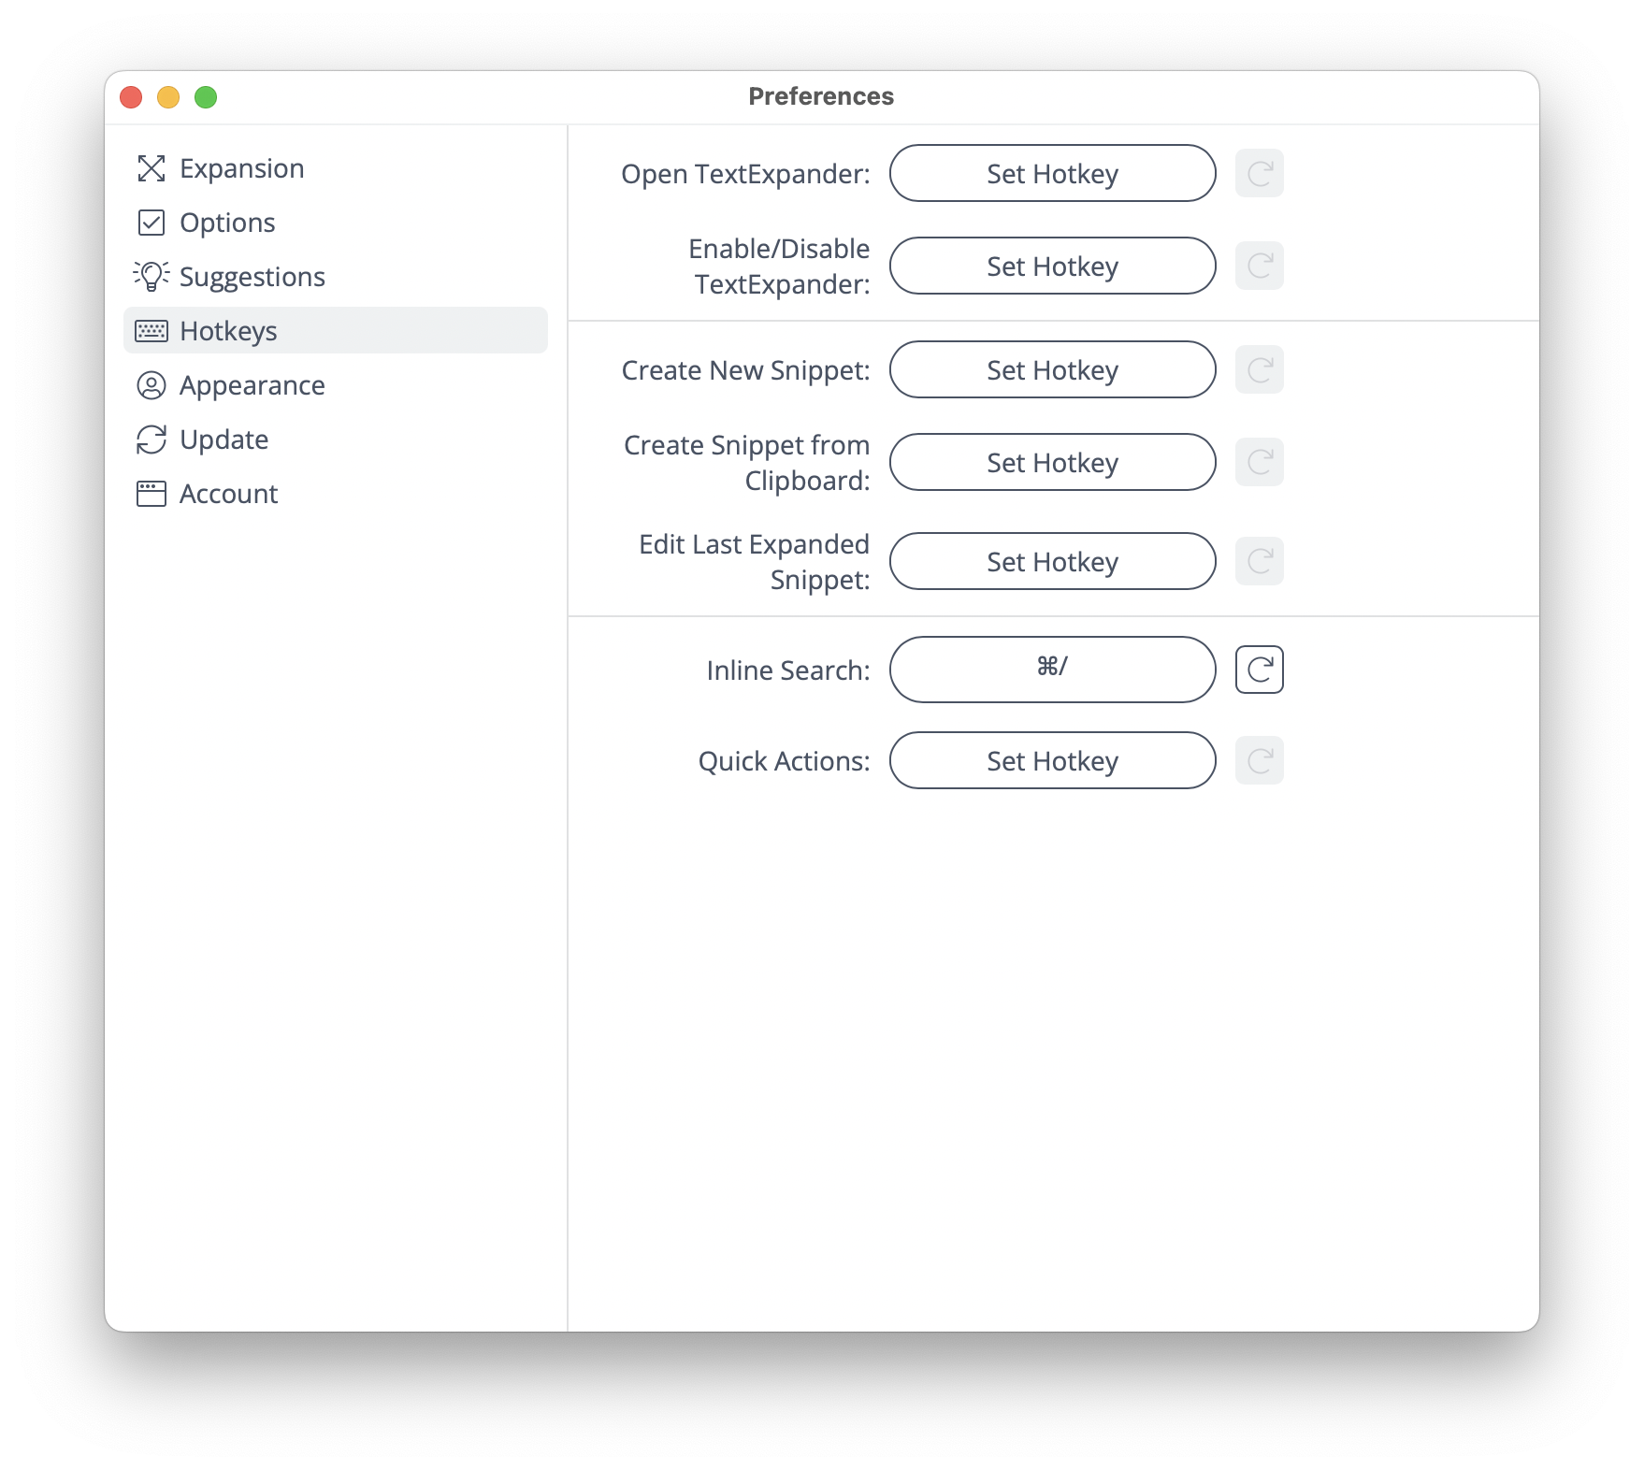Set hotkey for Open TextExpander
1644x1470 pixels.
(1053, 173)
